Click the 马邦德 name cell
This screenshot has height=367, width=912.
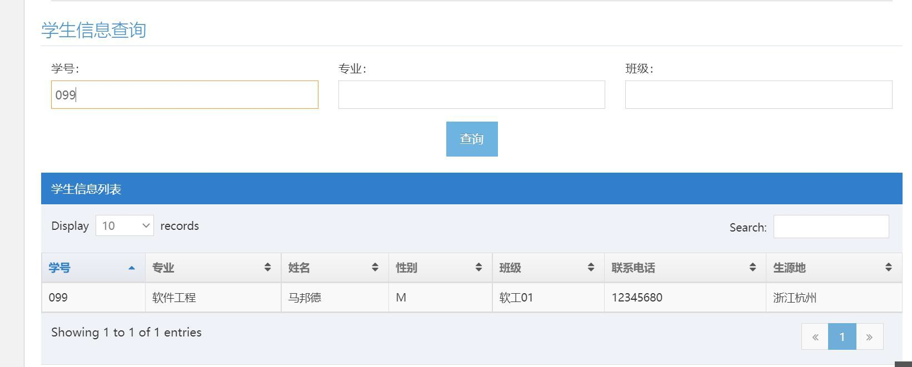click(x=335, y=298)
